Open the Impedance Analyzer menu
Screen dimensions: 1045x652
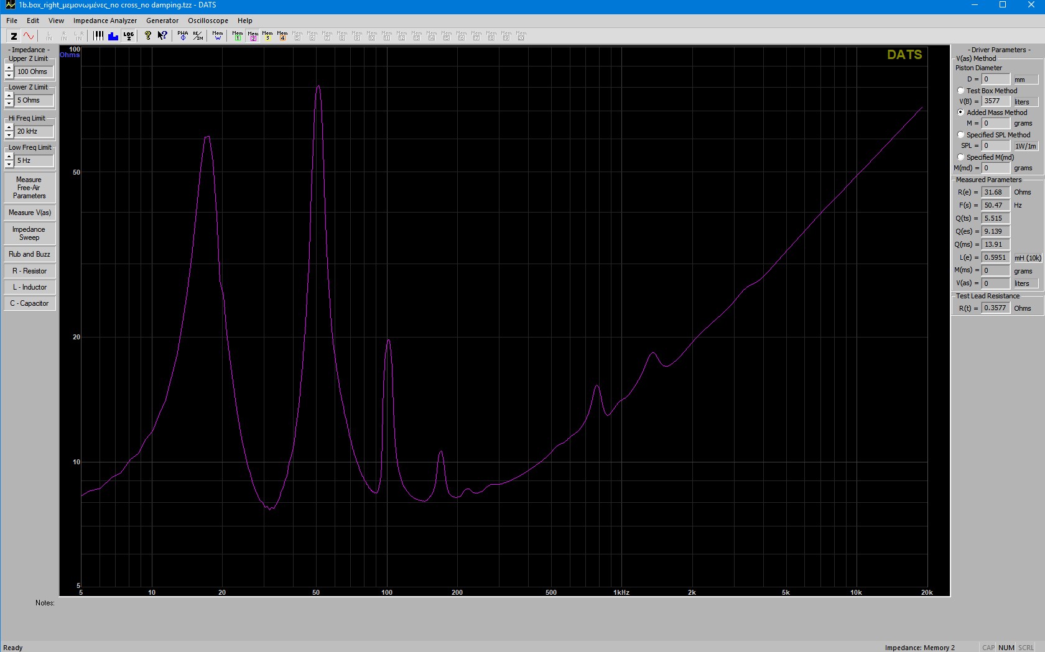(105, 21)
